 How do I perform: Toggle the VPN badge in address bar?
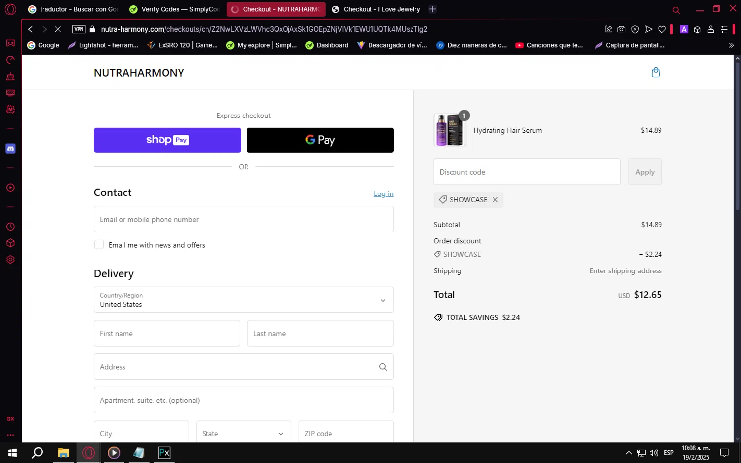79,29
